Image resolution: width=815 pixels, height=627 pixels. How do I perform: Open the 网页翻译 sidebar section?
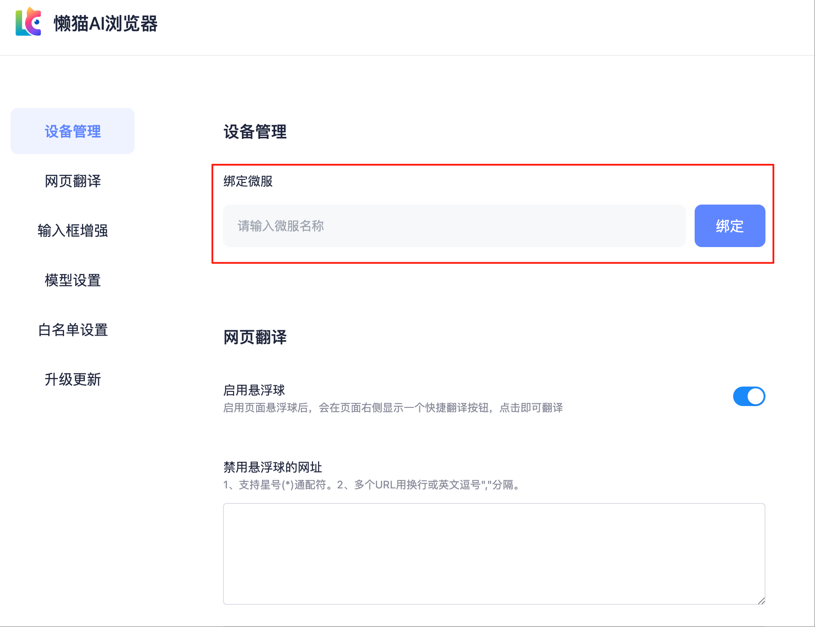click(73, 181)
